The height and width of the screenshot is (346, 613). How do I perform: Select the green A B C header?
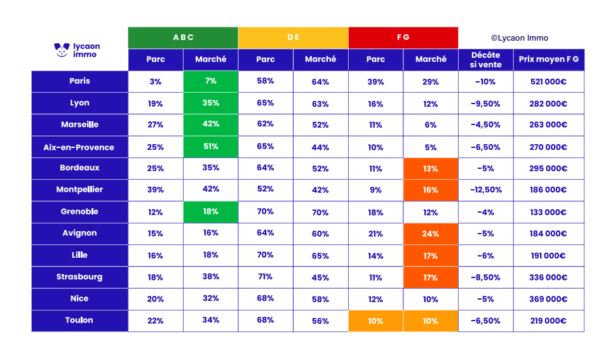pos(183,37)
